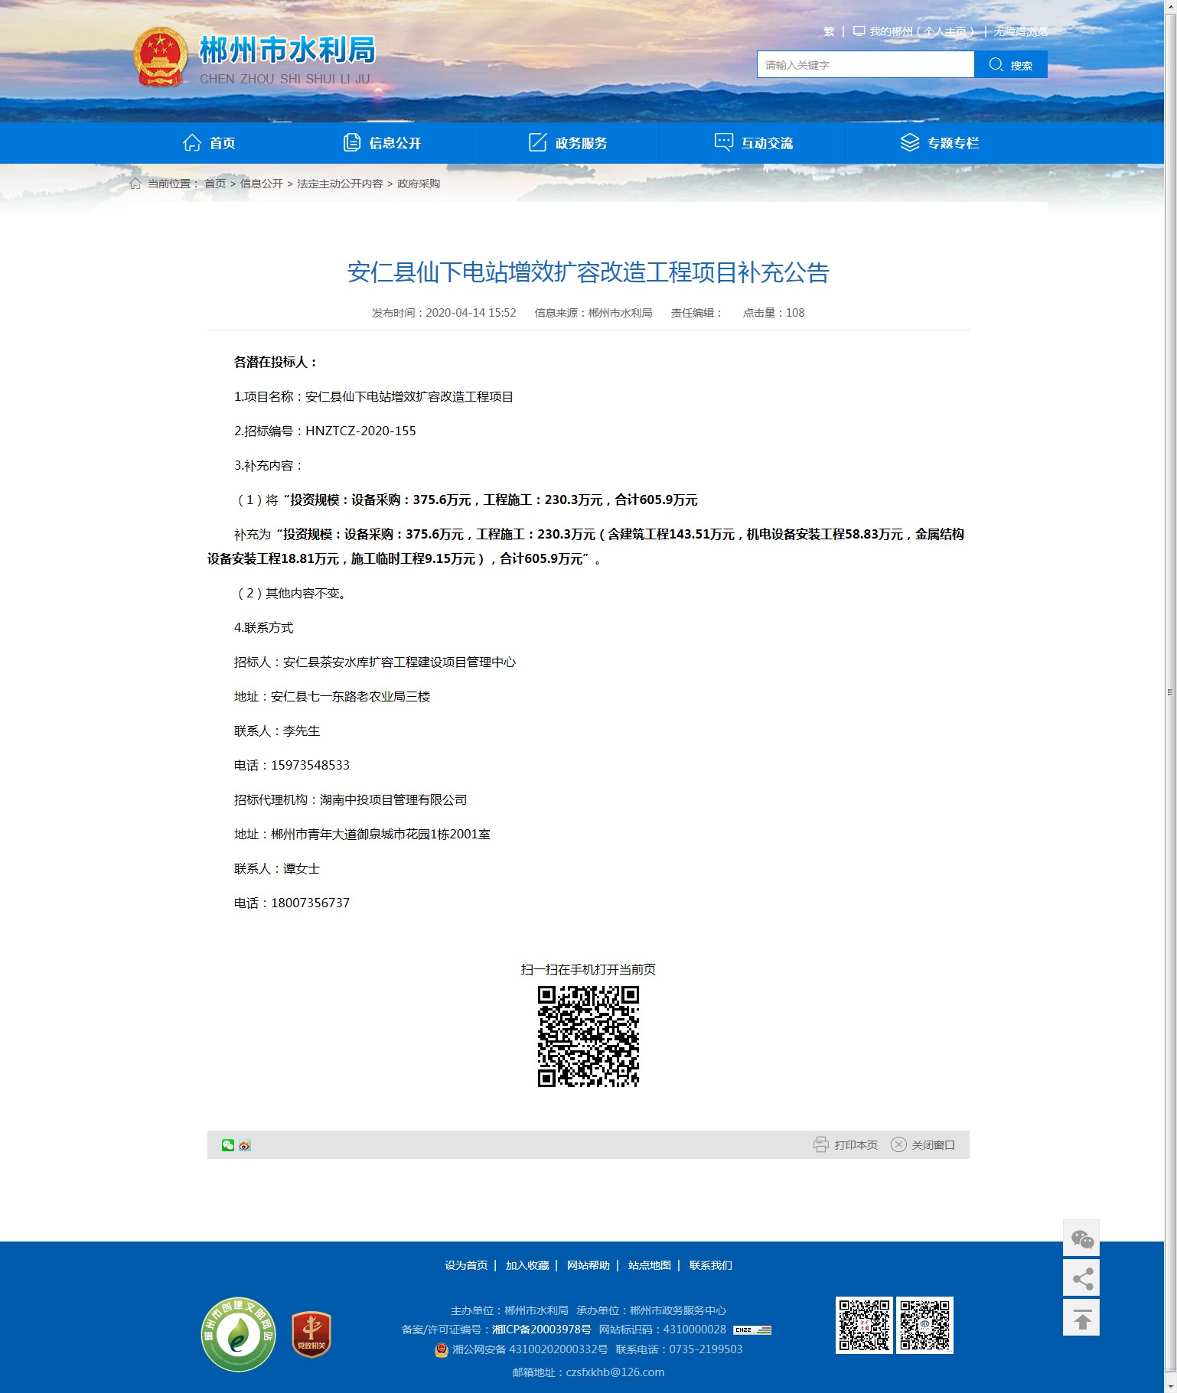Image resolution: width=1177 pixels, height=1393 pixels.
Task: Open the 湘ICP备20003978号 record link
Action: (541, 1330)
